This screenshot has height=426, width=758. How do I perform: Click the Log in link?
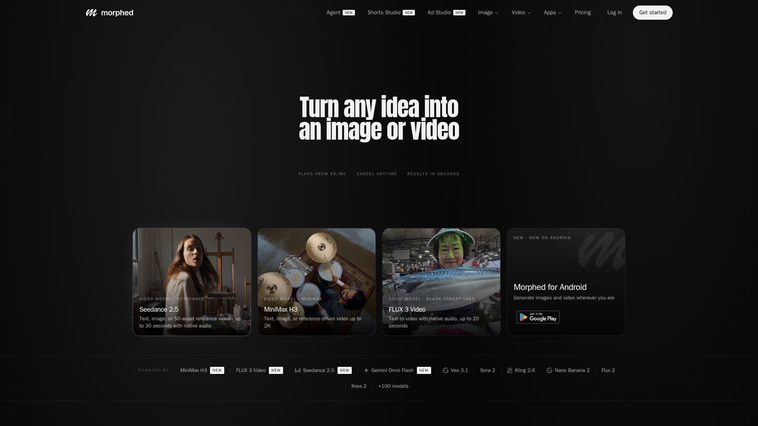coord(614,13)
